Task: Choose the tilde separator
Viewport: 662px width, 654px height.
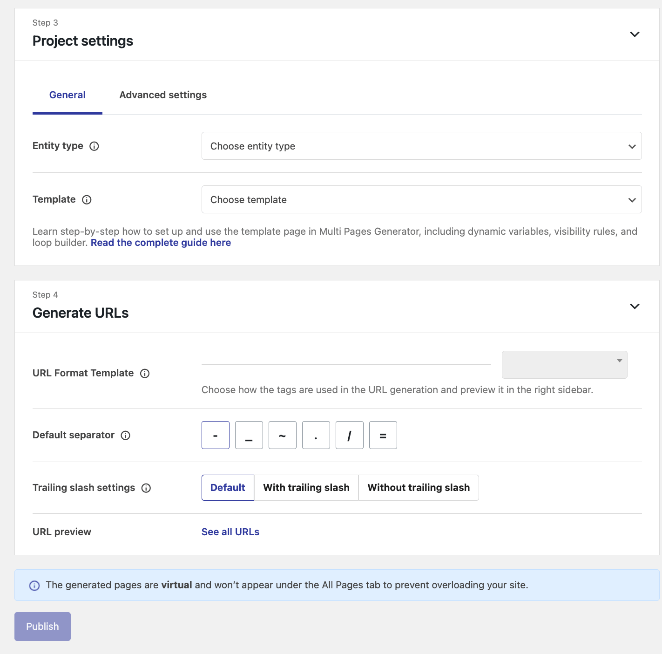Action: point(283,435)
